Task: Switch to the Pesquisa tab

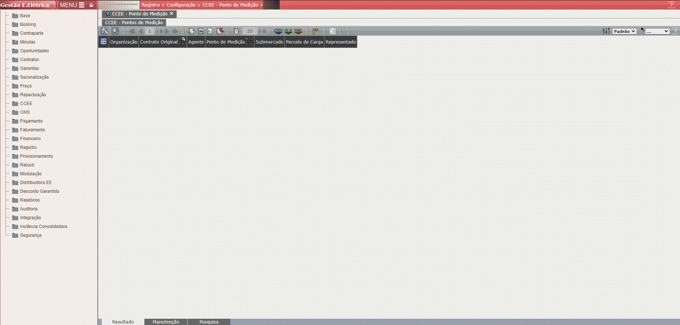Action: pos(209,322)
